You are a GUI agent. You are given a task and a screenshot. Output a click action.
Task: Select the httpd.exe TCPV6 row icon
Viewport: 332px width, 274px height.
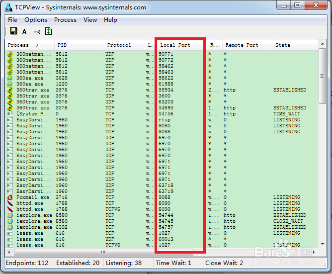[x=10, y=209]
